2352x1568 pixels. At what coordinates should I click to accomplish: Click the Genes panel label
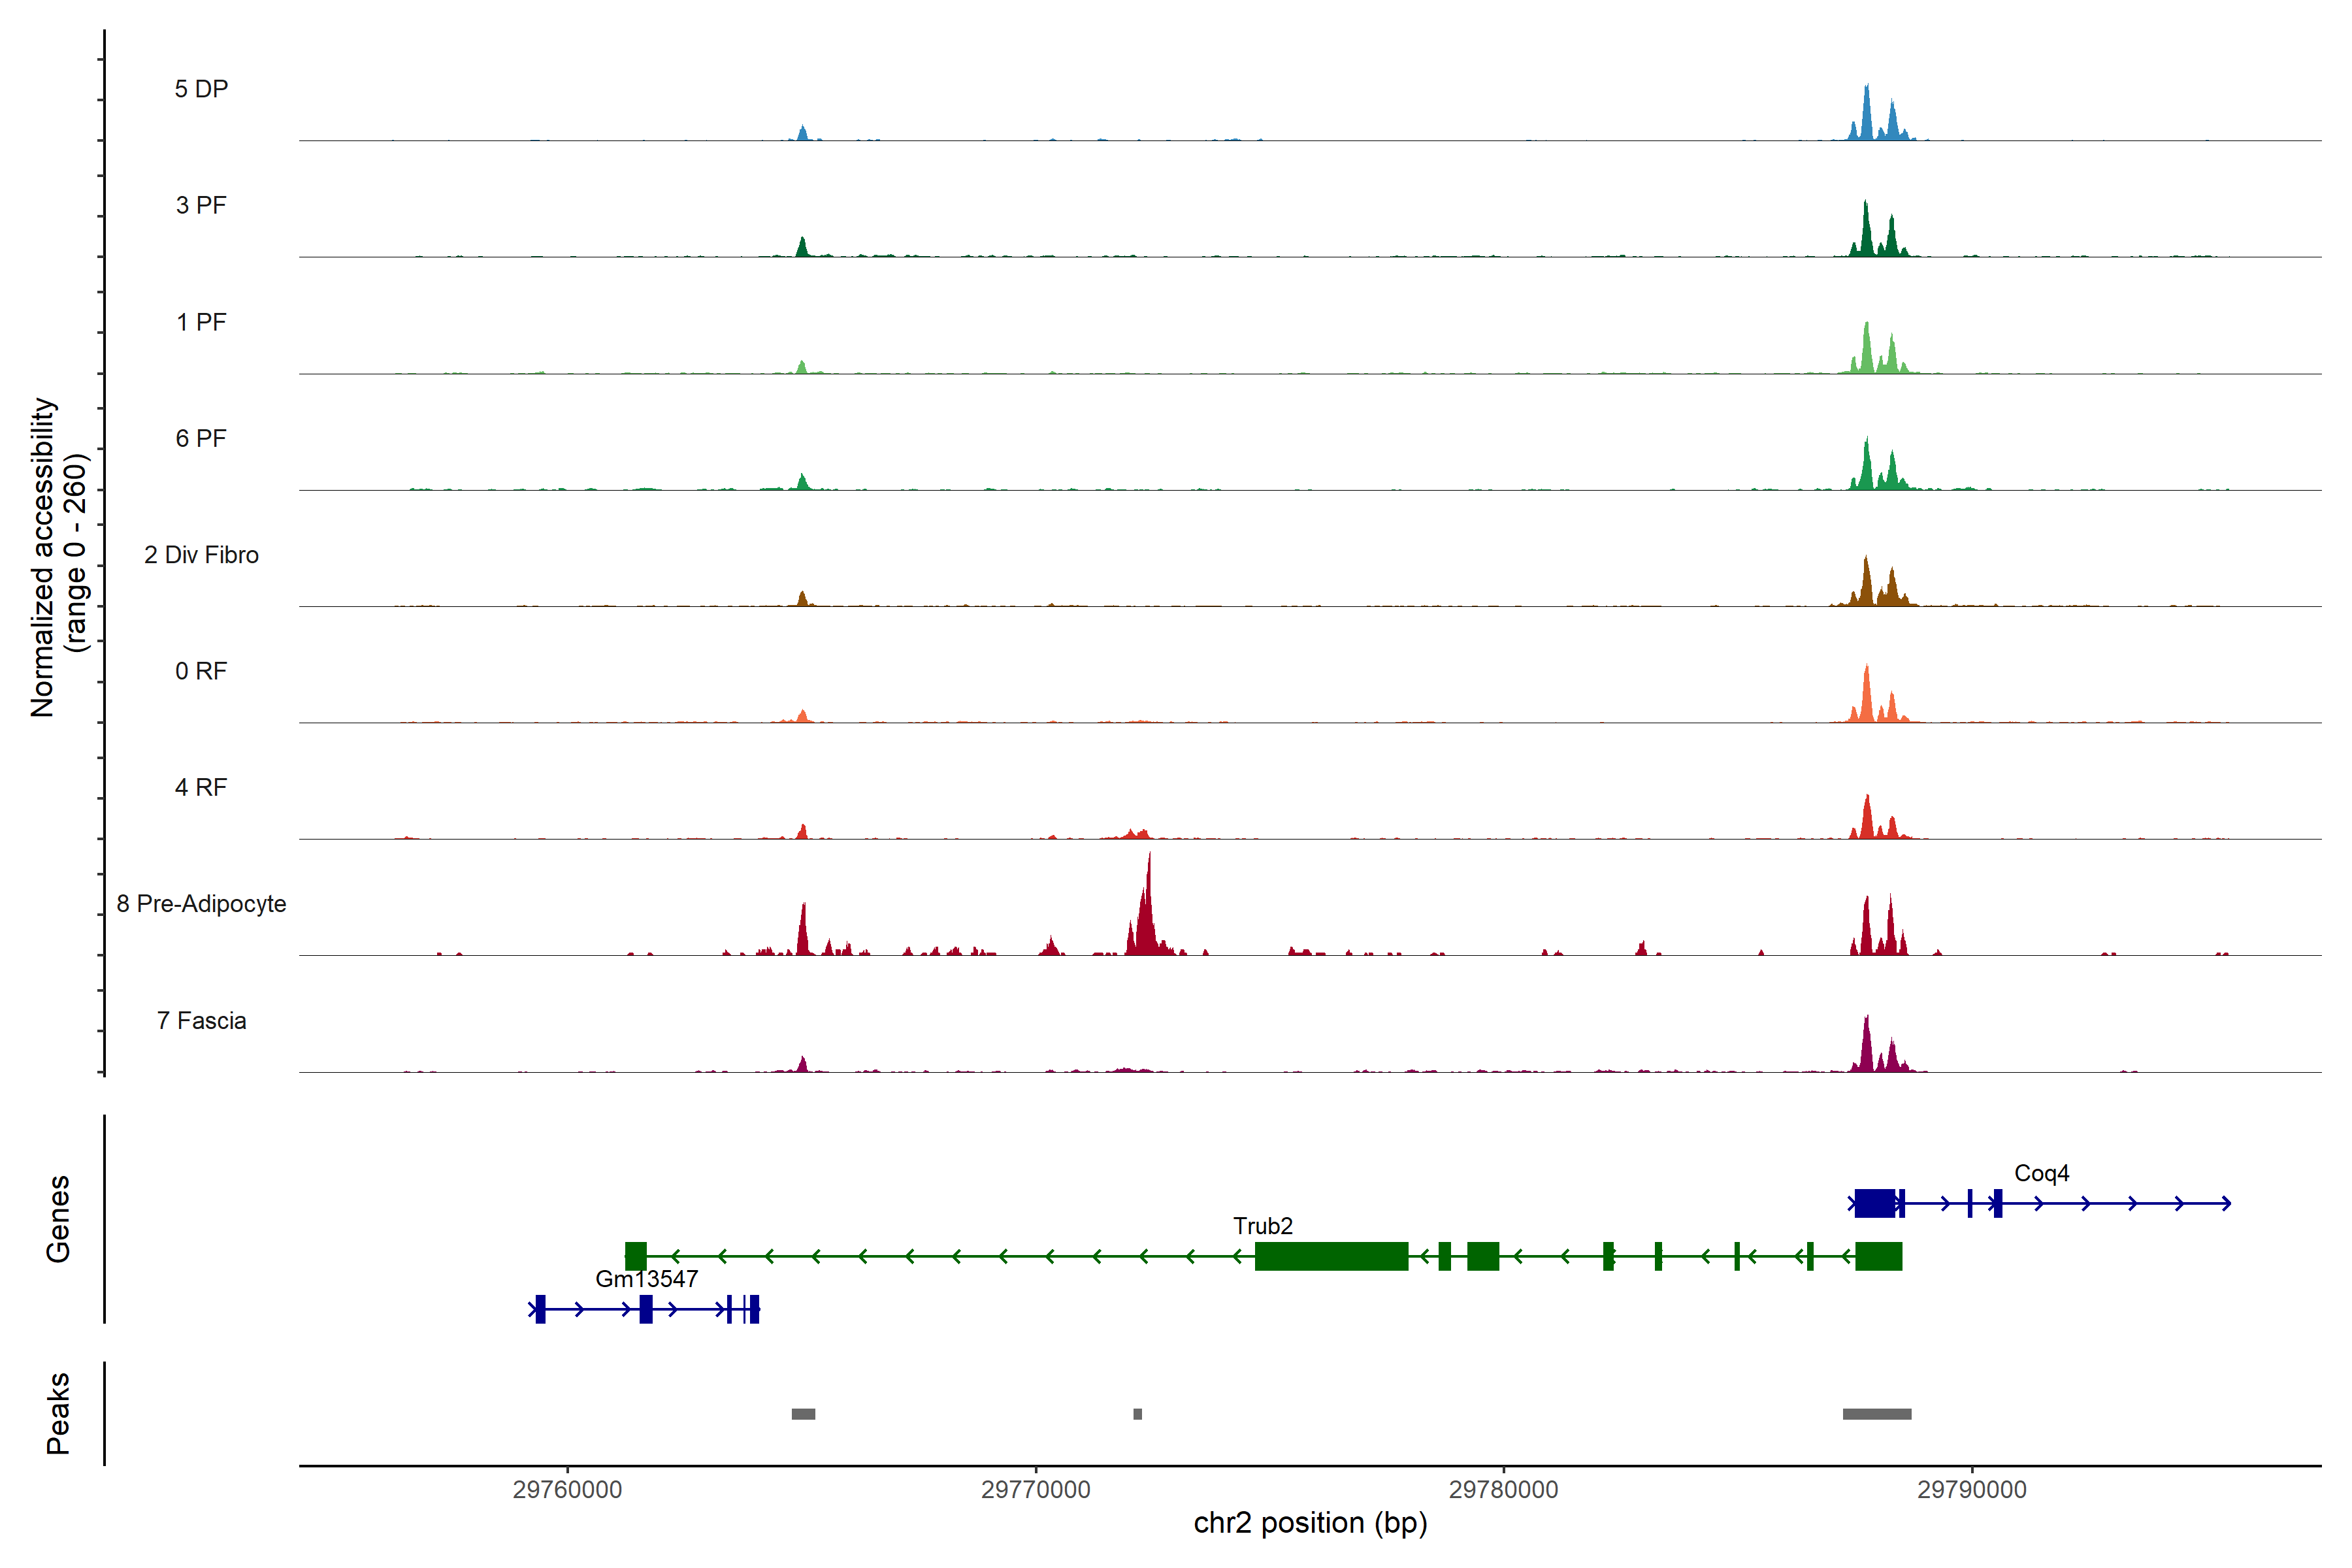tap(58, 1219)
